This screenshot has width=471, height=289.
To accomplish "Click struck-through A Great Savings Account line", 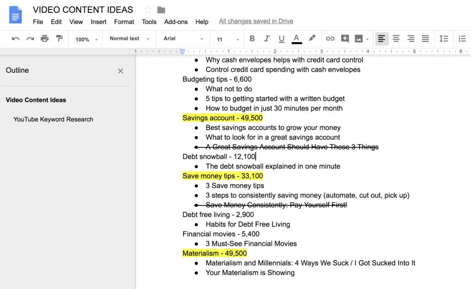I will tap(292, 147).
